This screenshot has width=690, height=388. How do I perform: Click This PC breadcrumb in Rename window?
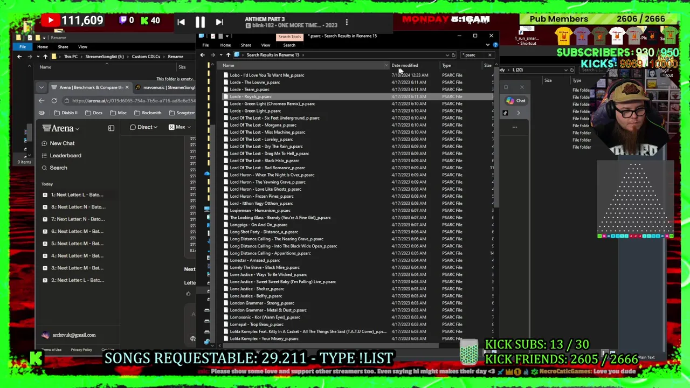coord(71,57)
